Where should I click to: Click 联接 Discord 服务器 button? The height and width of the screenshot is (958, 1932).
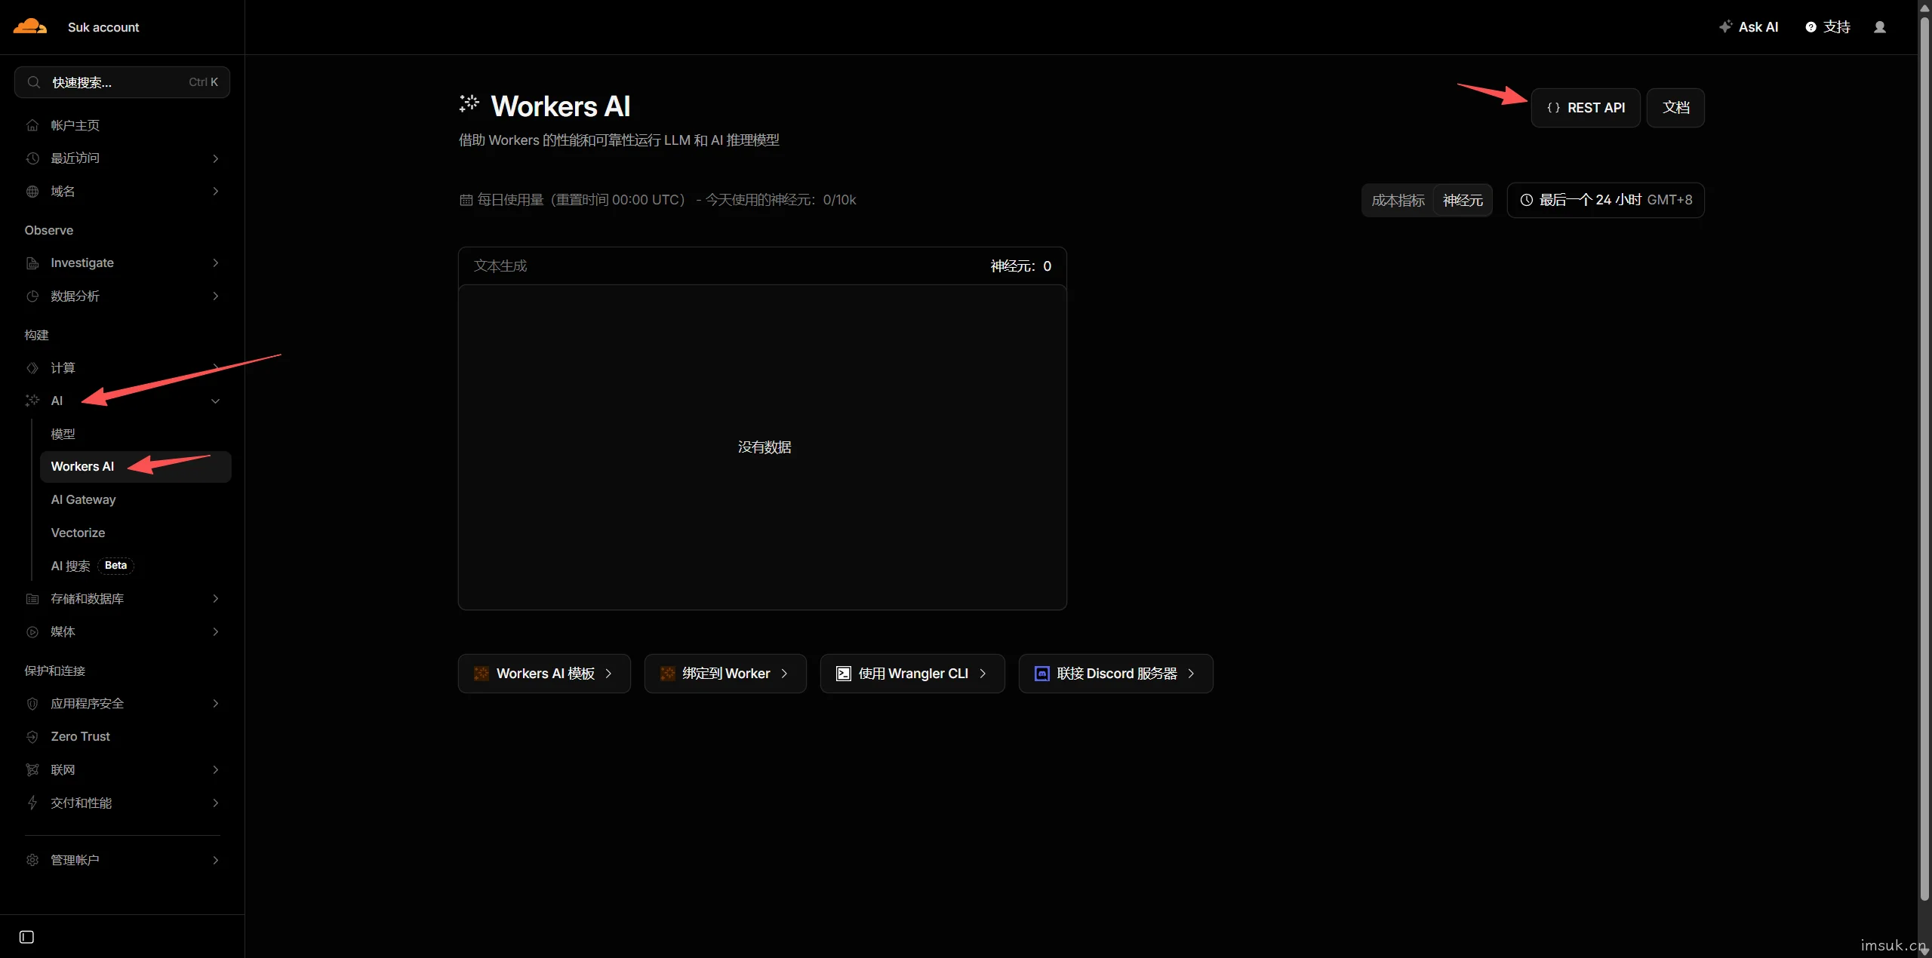coord(1115,674)
